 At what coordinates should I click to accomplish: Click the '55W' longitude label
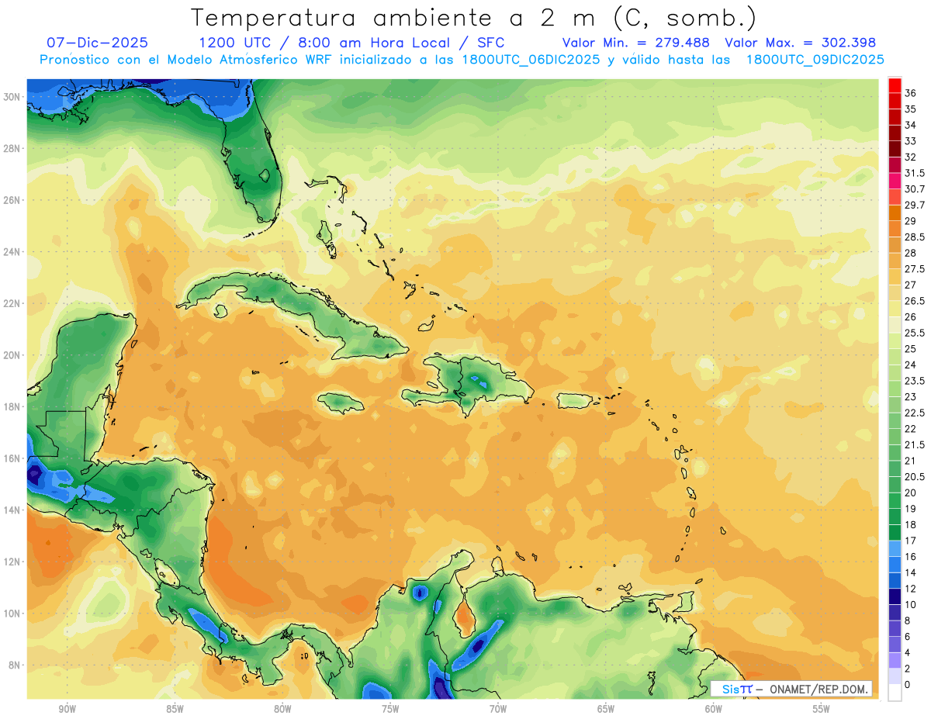822,709
